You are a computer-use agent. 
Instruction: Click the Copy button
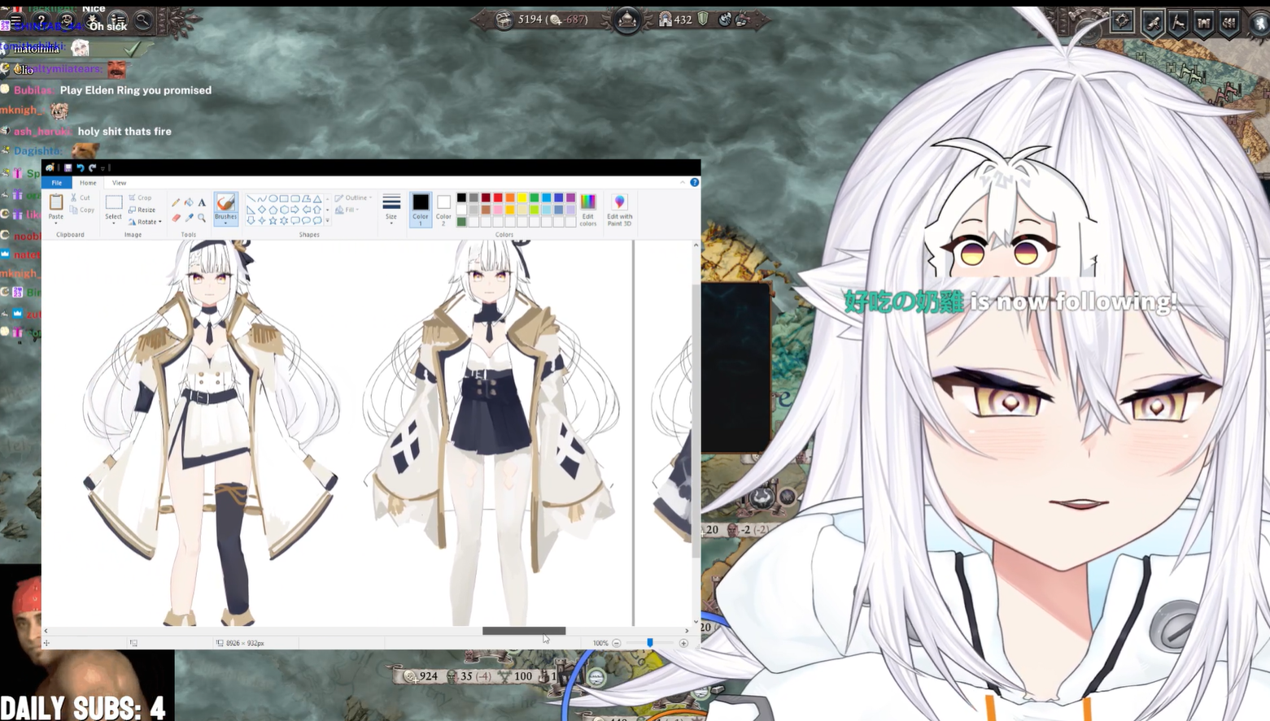[81, 210]
